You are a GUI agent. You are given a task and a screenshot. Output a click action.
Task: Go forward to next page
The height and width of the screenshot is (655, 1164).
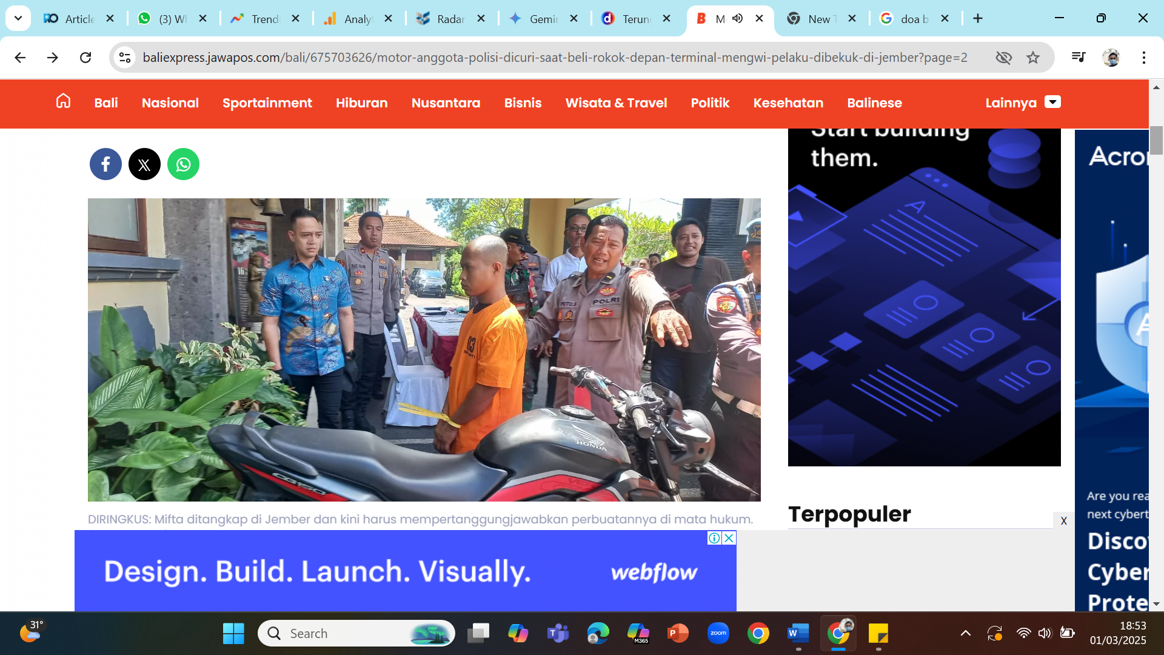pyautogui.click(x=53, y=58)
